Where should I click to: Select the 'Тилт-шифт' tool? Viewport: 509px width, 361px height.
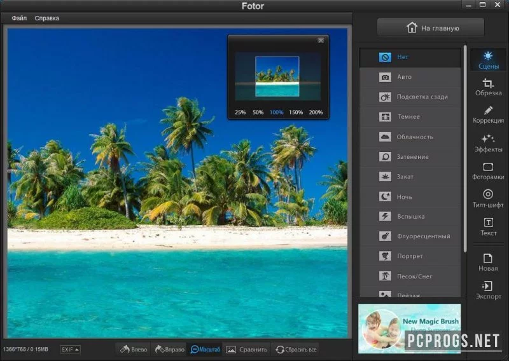click(488, 199)
